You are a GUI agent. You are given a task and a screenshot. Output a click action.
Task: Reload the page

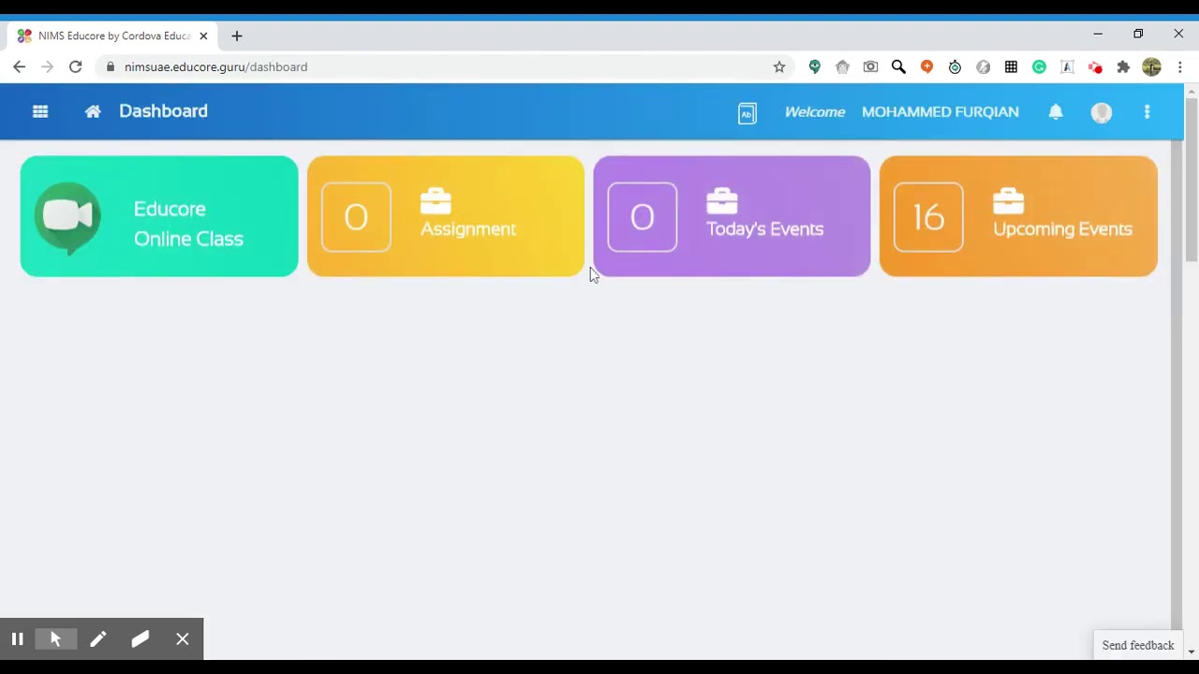(x=76, y=66)
